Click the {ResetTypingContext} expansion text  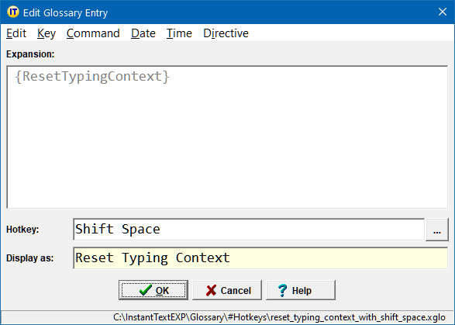(x=92, y=77)
